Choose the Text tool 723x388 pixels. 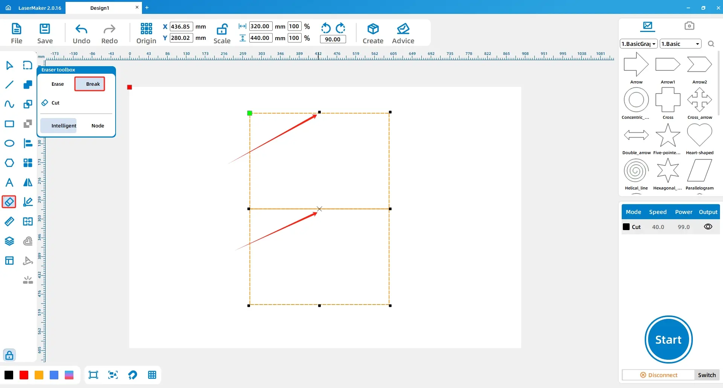(9, 182)
